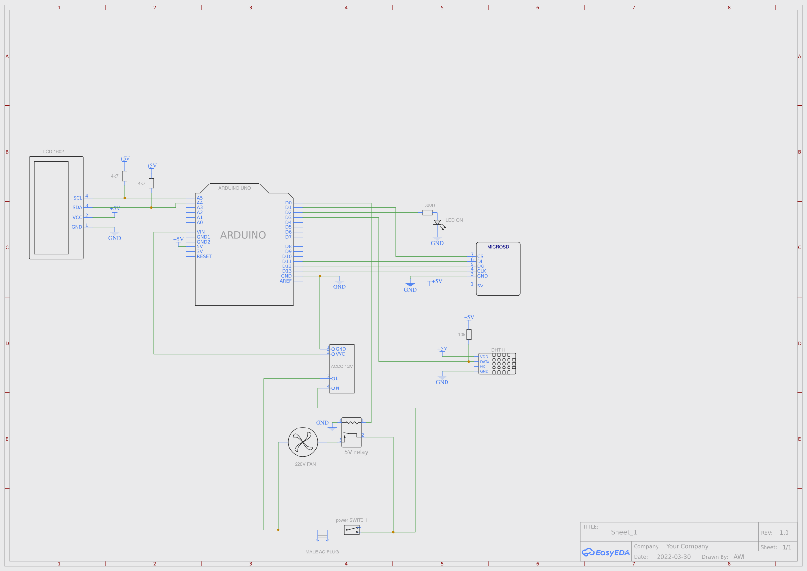Click the ACDC 12V converter module
The image size is (807, 571).
click(342, 368)
